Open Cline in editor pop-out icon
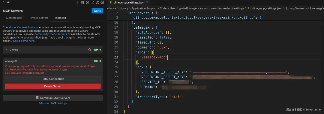Screen dimensions: 324x114 click(x=92, y=2)
